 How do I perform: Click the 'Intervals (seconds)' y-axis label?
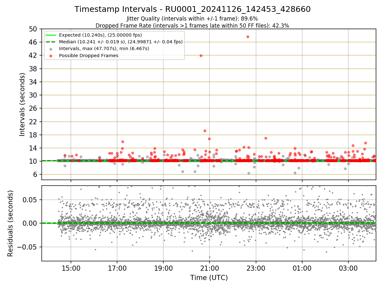[22, 104]
